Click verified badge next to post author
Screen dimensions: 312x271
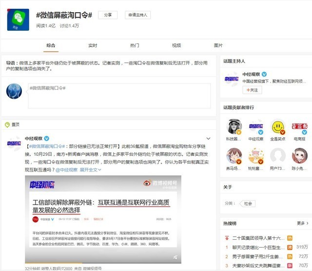47,139
